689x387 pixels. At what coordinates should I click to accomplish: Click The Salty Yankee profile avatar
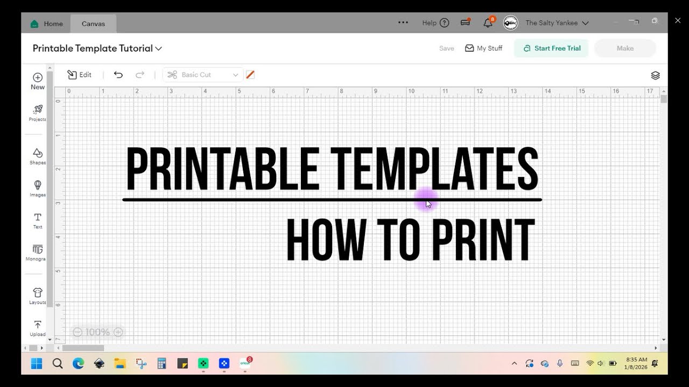coord(510,23)
